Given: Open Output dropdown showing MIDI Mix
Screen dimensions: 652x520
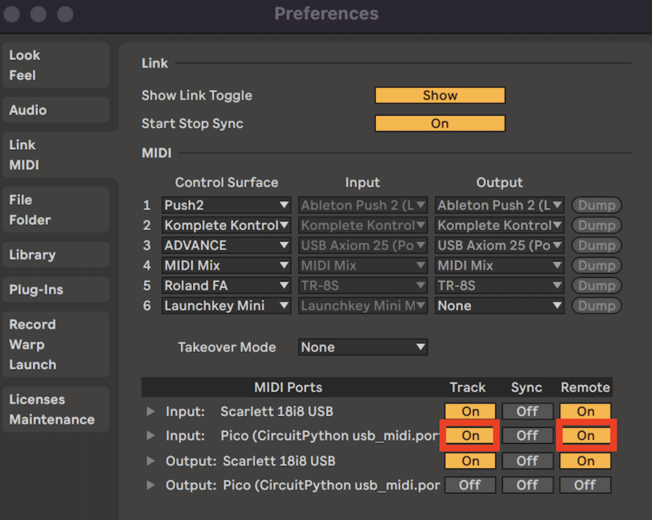Looking at the screenshot, I should pos(500,265).
